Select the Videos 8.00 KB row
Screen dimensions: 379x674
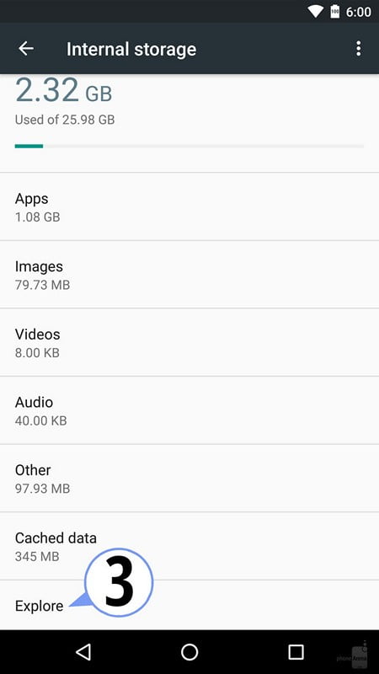(189, 343)
